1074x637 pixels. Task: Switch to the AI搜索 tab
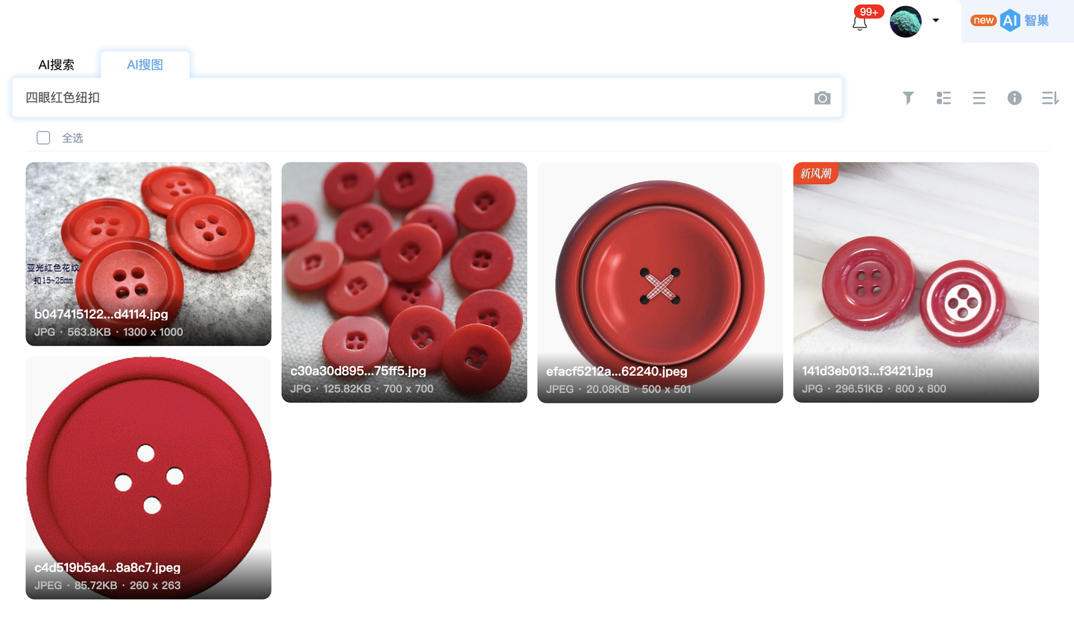click(x=57, y=65)
